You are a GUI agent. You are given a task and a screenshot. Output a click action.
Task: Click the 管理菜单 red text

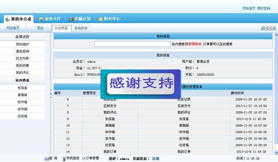pos(195,44)
